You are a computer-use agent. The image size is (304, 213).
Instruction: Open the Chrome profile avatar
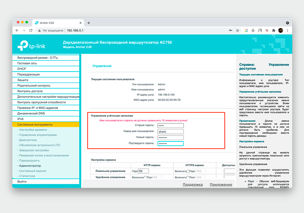coord(281,30)
